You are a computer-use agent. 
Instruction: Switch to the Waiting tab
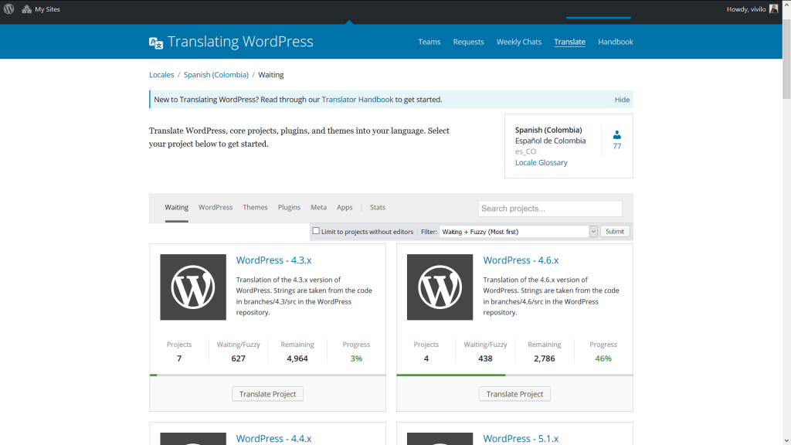coord(177,207)
